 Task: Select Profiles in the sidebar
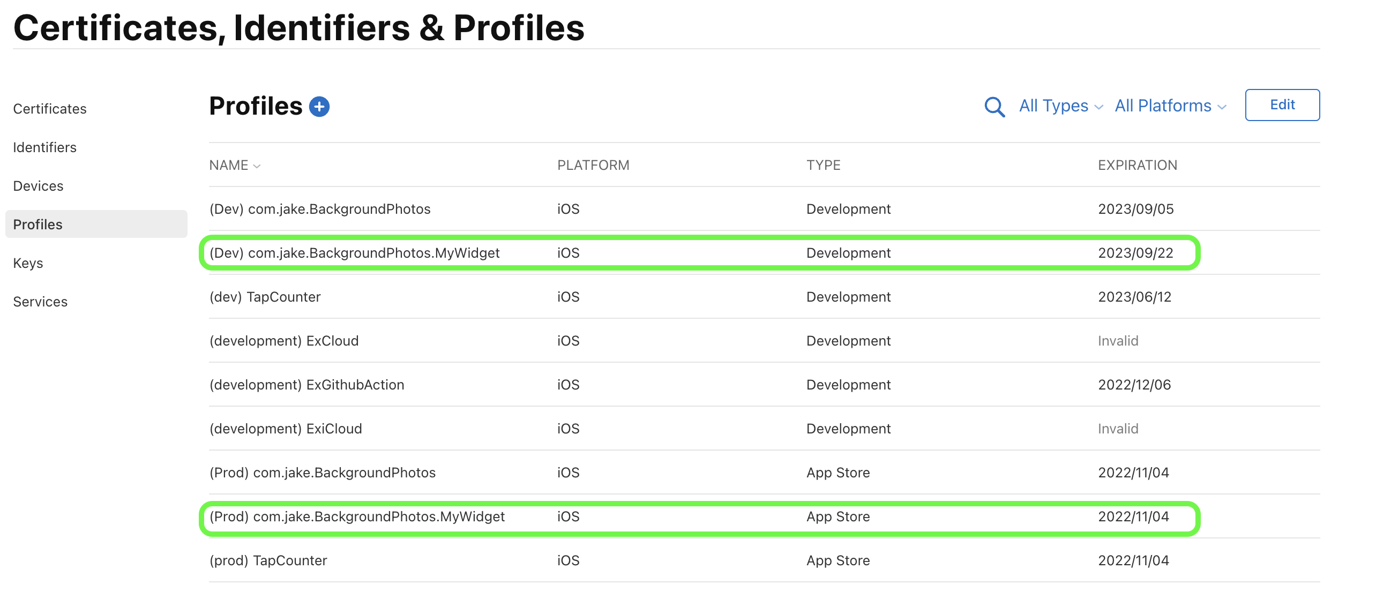tap(38, 224)
